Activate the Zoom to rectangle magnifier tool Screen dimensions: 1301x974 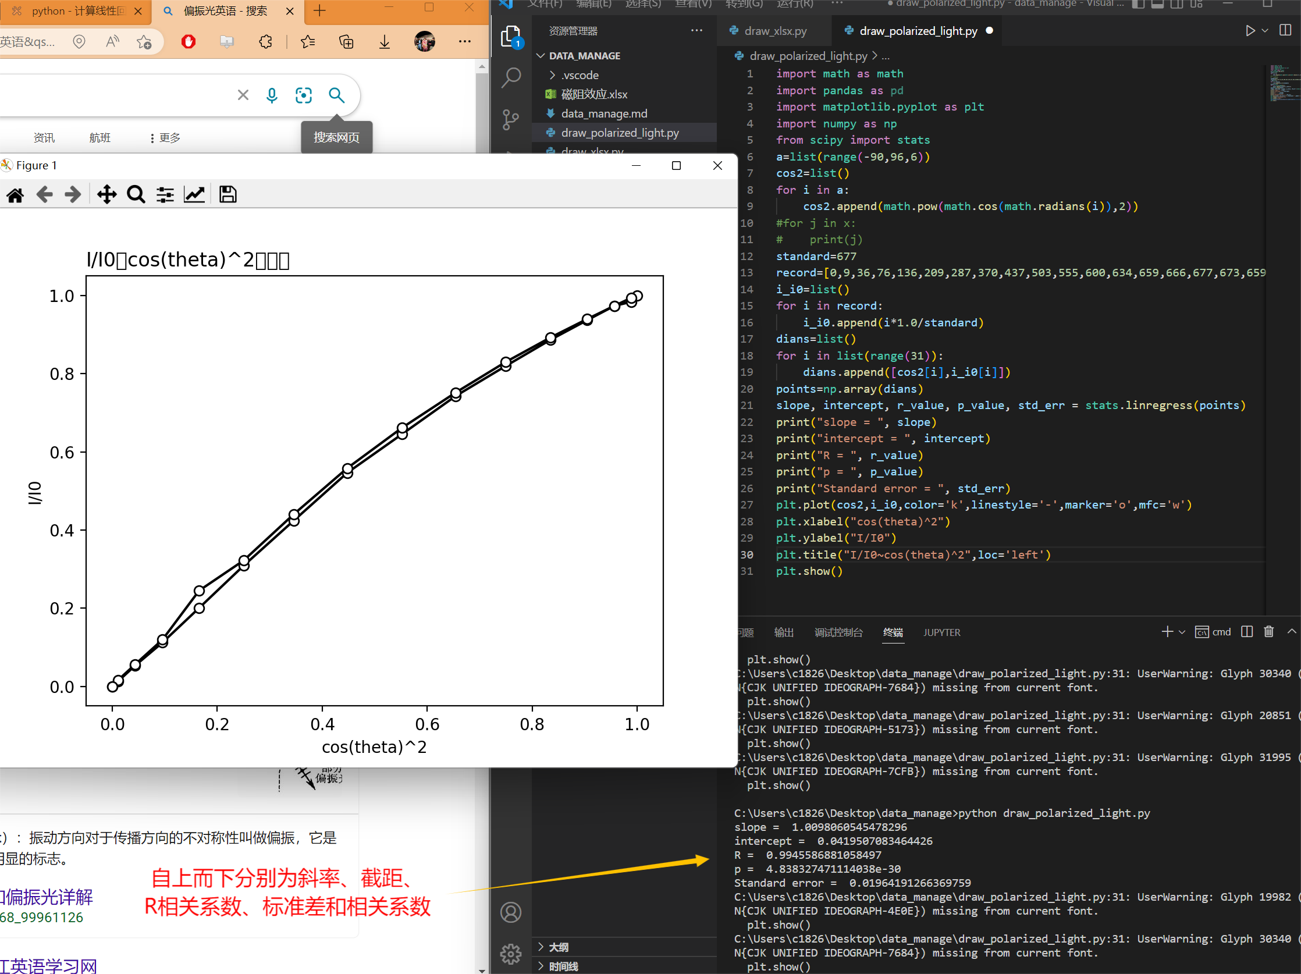pos(136,195)
